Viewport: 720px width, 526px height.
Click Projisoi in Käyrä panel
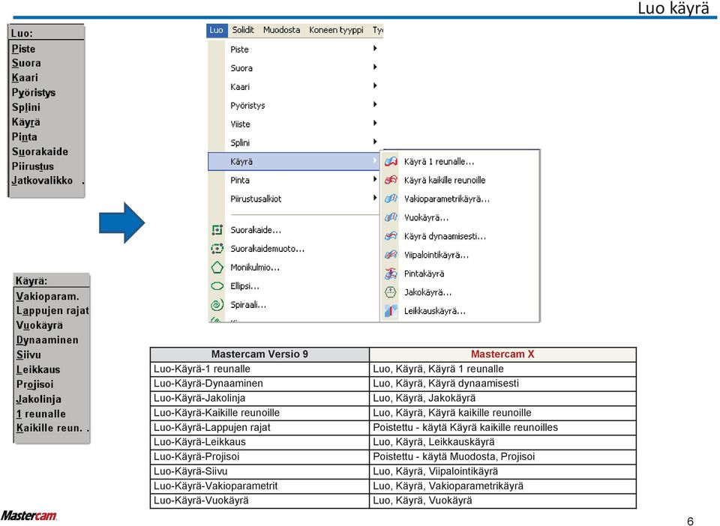(35, 384)
